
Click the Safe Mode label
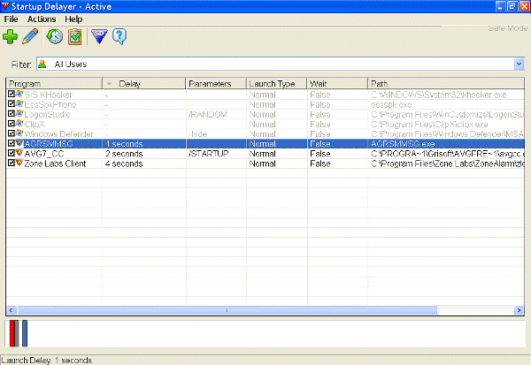[508, 28]
